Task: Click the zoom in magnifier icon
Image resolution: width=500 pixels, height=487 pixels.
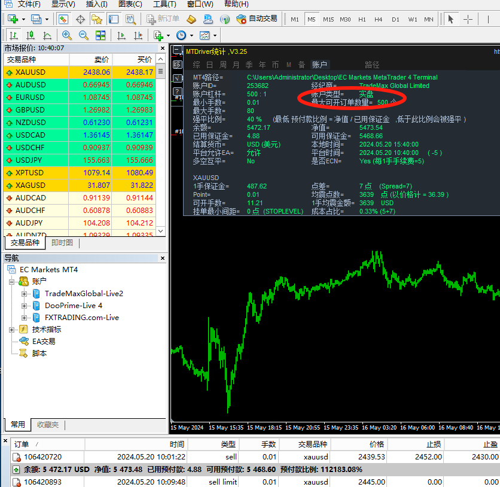Action: coord(66,35)
